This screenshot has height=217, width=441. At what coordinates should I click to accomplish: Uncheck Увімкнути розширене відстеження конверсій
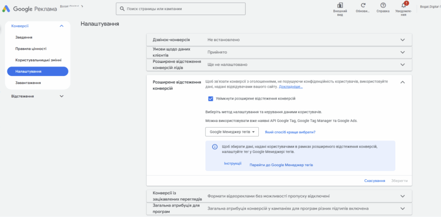(211, 98)
